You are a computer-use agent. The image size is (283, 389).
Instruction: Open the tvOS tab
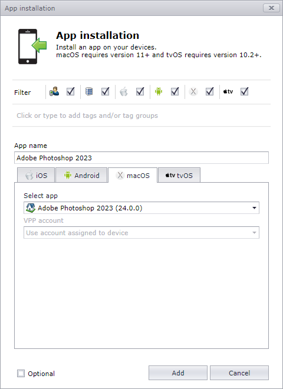[x=179, y=176]
